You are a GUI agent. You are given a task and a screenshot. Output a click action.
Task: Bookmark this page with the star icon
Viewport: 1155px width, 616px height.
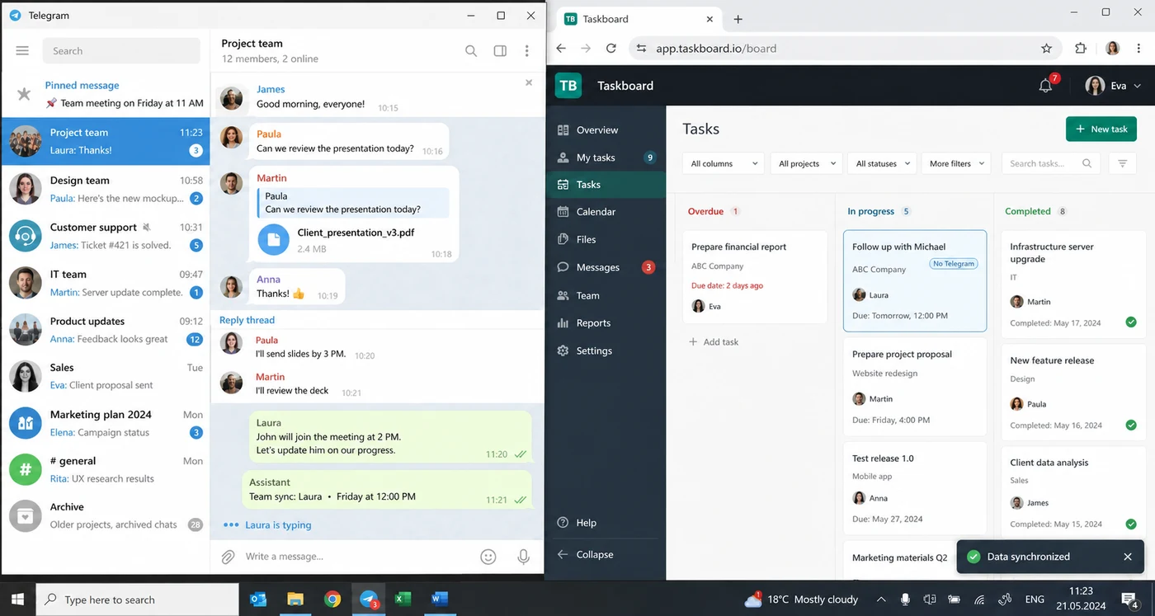[x=1046, y=49]
